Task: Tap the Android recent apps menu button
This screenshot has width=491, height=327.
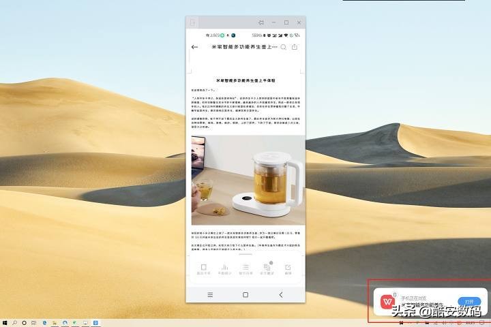Action: pyautogui.click(x=210, y=295)
